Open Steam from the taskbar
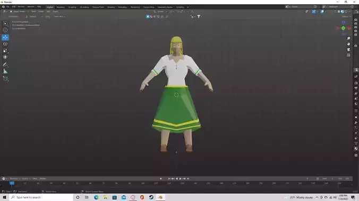 tap(151, 197)
